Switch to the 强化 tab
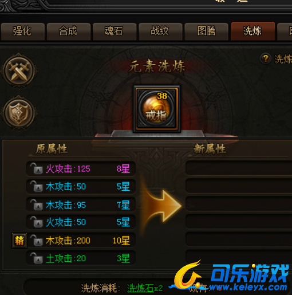The image size is (292, 295). [22, 32]
